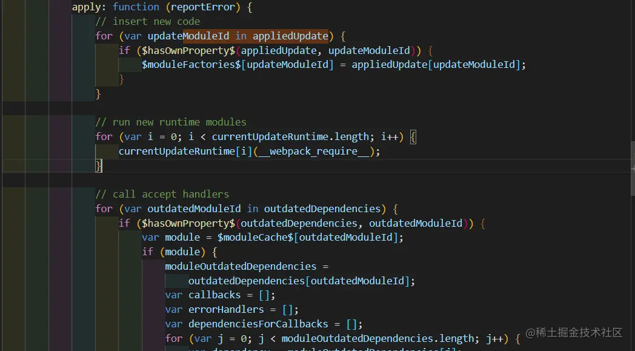Click the line 'currentUpdateRuntime[i](__webpack_require__);'
This screenshot has width=635, height=351.
250,151
